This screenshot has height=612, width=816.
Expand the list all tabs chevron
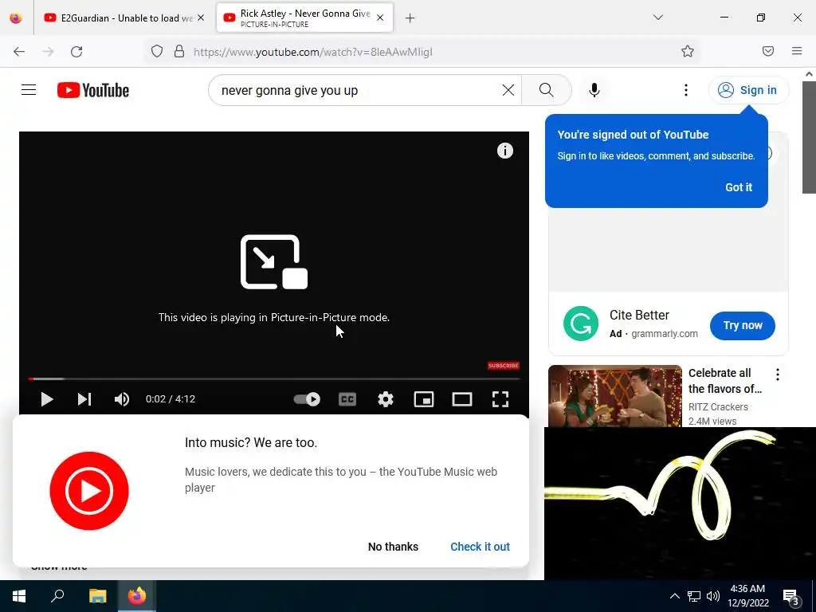[x=657, y=18]
